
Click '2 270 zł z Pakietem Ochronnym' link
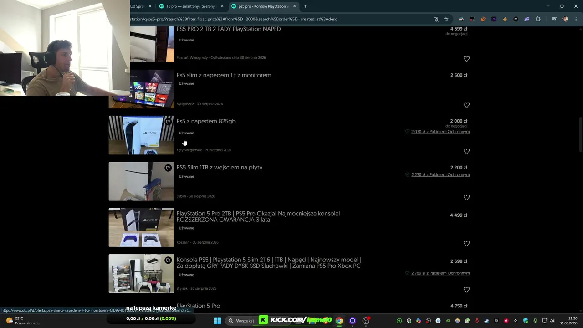tap(440, 175)
